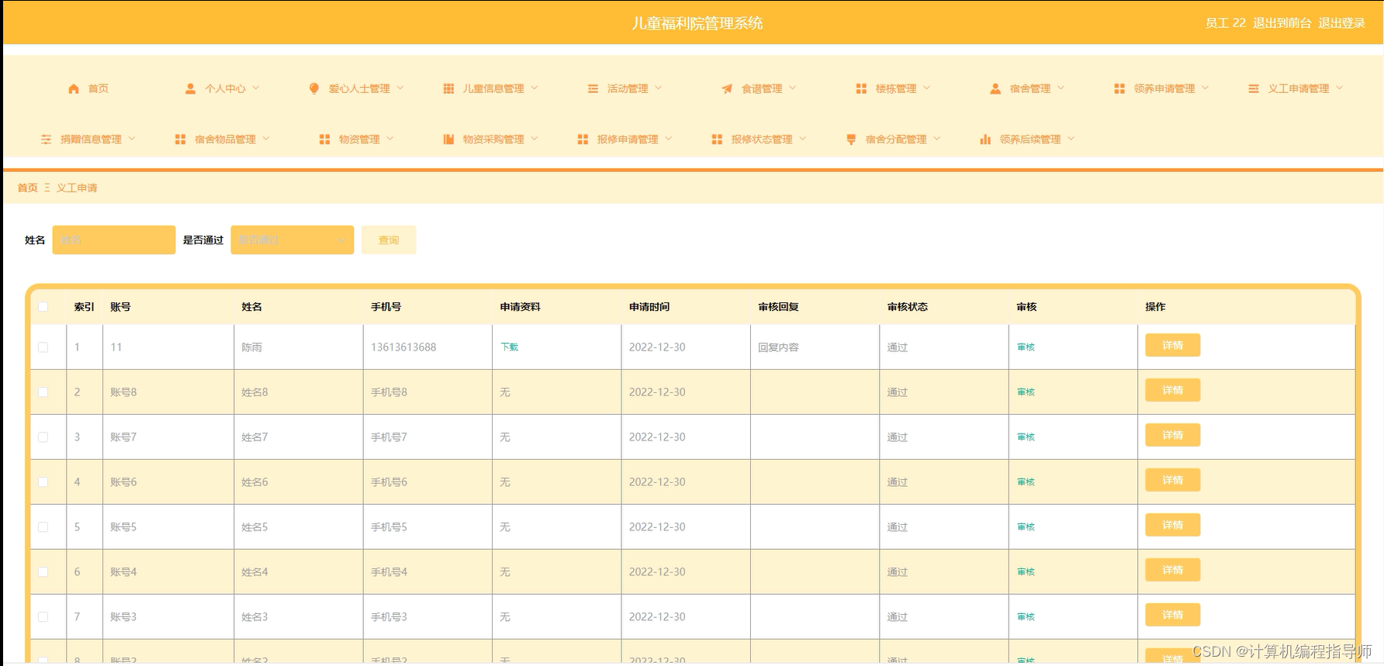
Task: Check the row checkbox for 账号5
Action: (43, 527)
